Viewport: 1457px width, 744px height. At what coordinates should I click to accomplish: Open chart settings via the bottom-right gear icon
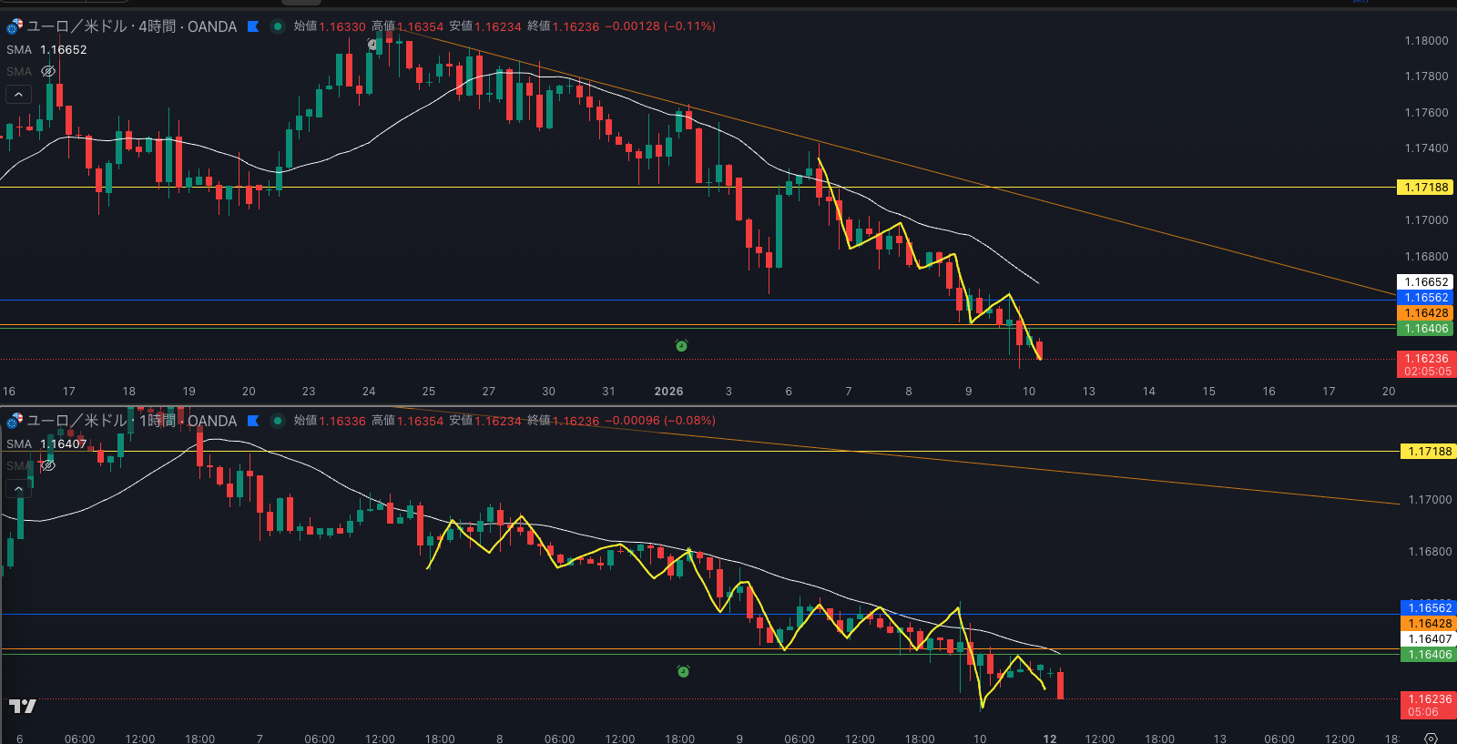[1431, 738]
